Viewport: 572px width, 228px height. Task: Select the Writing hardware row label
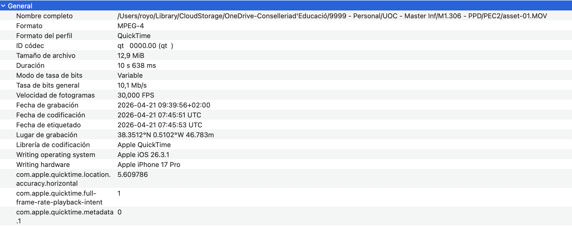click(x=43, y=165)
